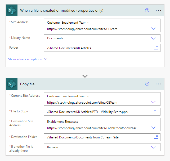170x161 pixels.
Task: Click the SharePoint icon on Copy file card
Action: click(12, 84)
